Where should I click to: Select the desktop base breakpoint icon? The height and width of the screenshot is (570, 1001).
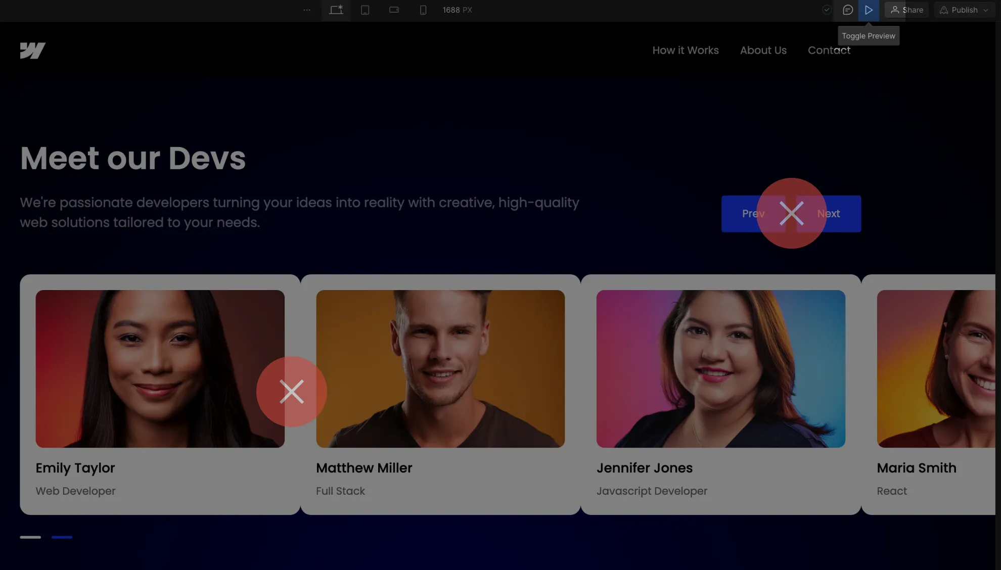336,10
